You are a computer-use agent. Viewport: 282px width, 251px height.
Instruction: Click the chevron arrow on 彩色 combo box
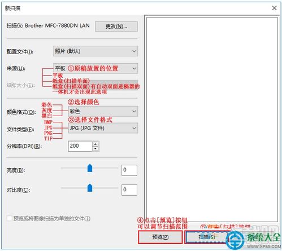(134, 111)
